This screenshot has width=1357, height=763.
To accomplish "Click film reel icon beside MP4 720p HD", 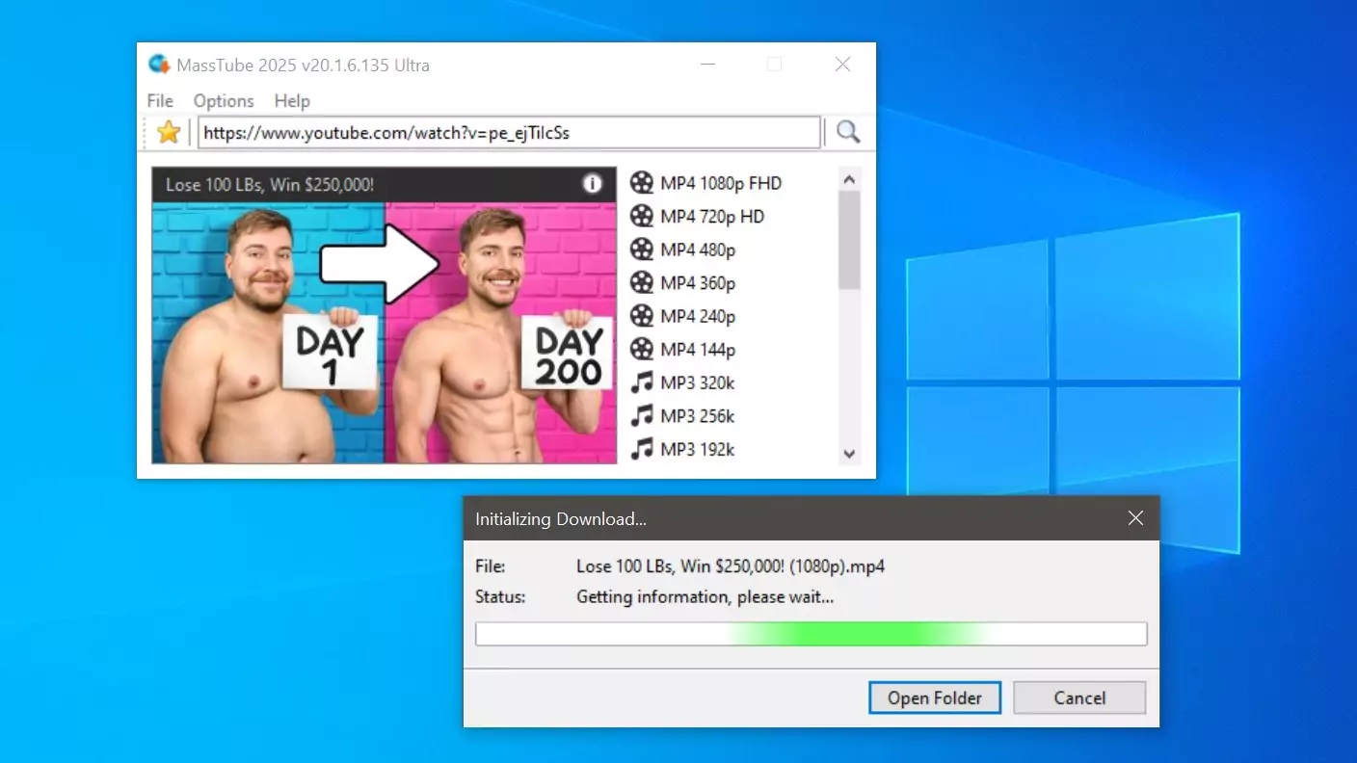I will [x=642, y=217].
